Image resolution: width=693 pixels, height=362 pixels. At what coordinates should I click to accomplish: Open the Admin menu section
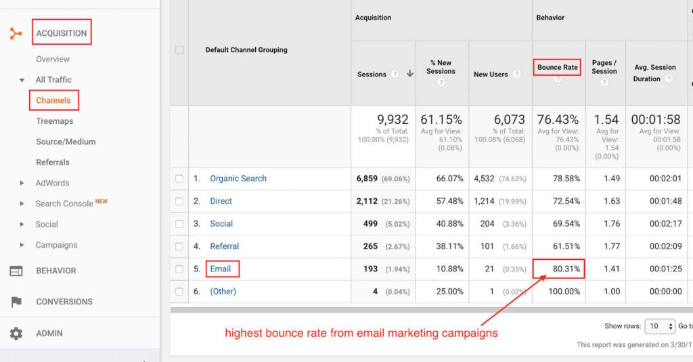click(x=49, y=334)
